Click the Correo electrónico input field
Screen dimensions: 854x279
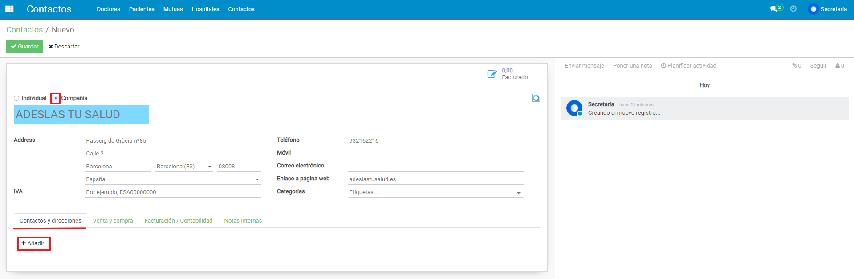435,167
